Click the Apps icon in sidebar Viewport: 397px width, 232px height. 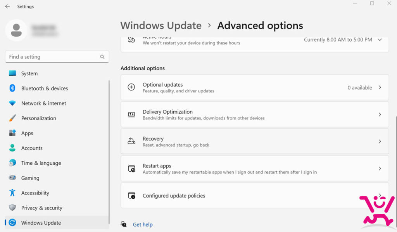[x=12, y=133]
